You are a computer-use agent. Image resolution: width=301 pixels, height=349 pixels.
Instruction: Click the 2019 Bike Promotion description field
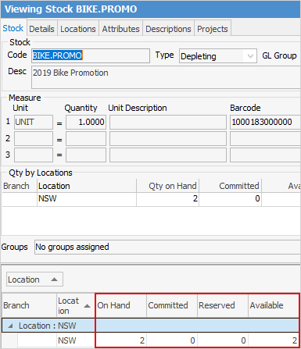(166, 77)
